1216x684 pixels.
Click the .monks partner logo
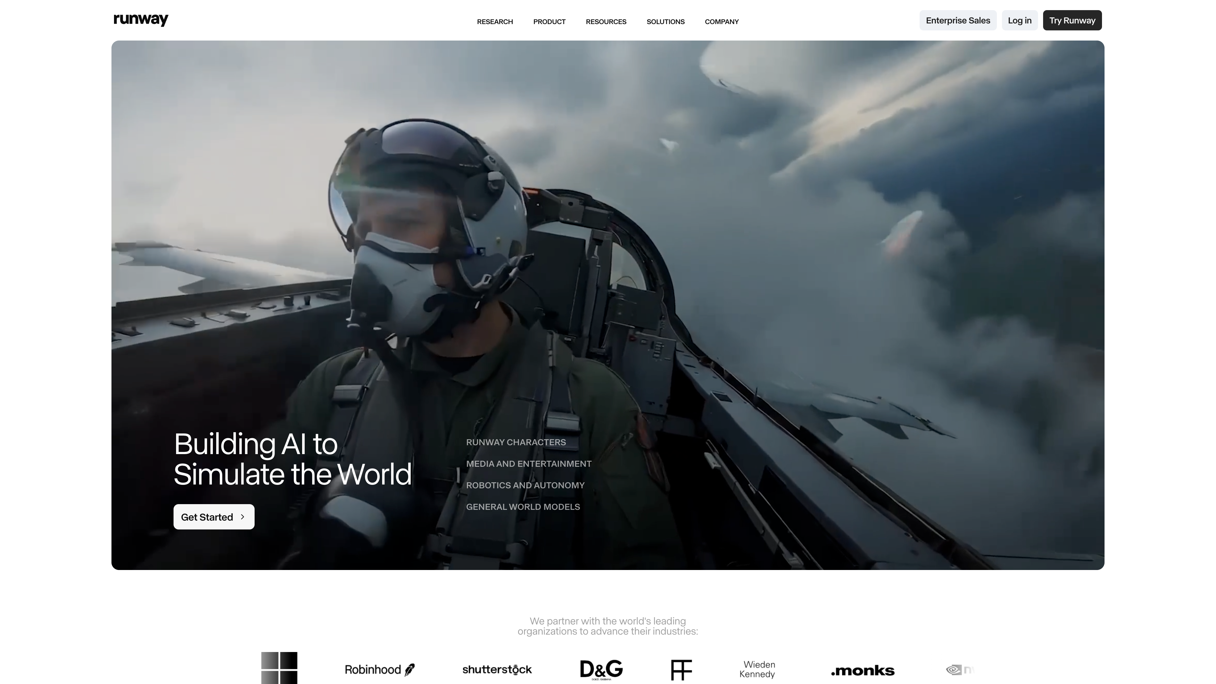(862, 670)
